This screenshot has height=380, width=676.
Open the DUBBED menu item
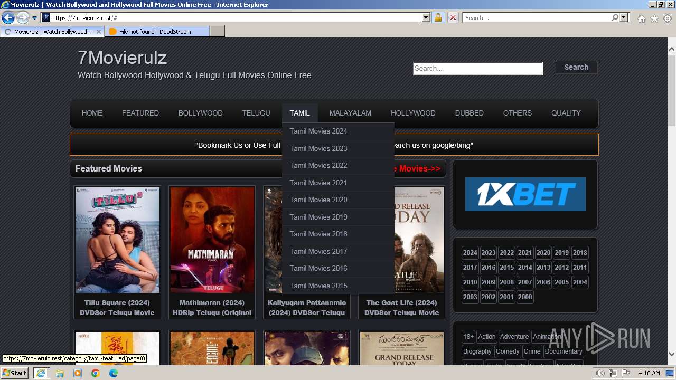[x=470, y=113]
